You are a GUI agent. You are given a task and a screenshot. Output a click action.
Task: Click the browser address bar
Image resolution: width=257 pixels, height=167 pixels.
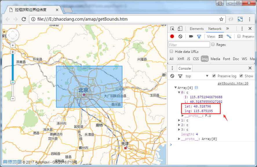click(x=127, y=19)
